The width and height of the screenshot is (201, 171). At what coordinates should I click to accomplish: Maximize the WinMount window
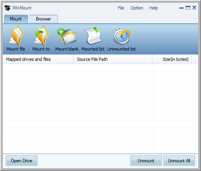click(188, 8)
